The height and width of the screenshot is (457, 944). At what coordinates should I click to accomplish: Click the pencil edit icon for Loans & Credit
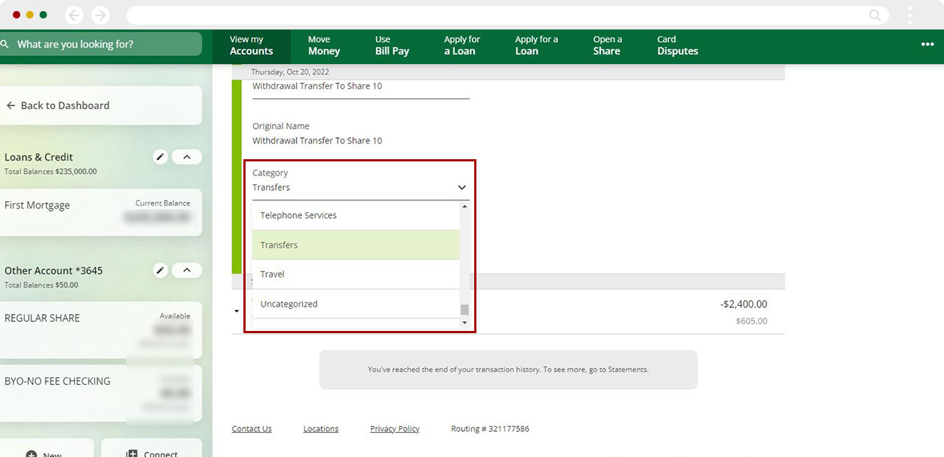160,157
